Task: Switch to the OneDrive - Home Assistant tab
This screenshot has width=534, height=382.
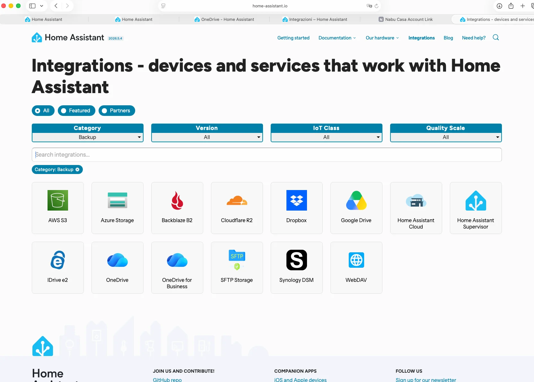Action: (224, 19)
